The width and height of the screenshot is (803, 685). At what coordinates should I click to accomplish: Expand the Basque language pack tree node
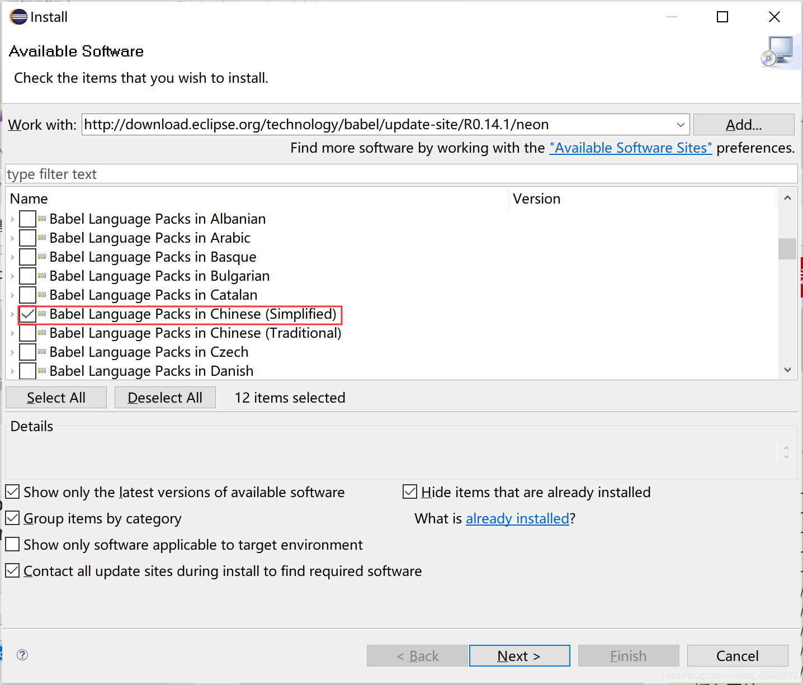click(12, 257)
